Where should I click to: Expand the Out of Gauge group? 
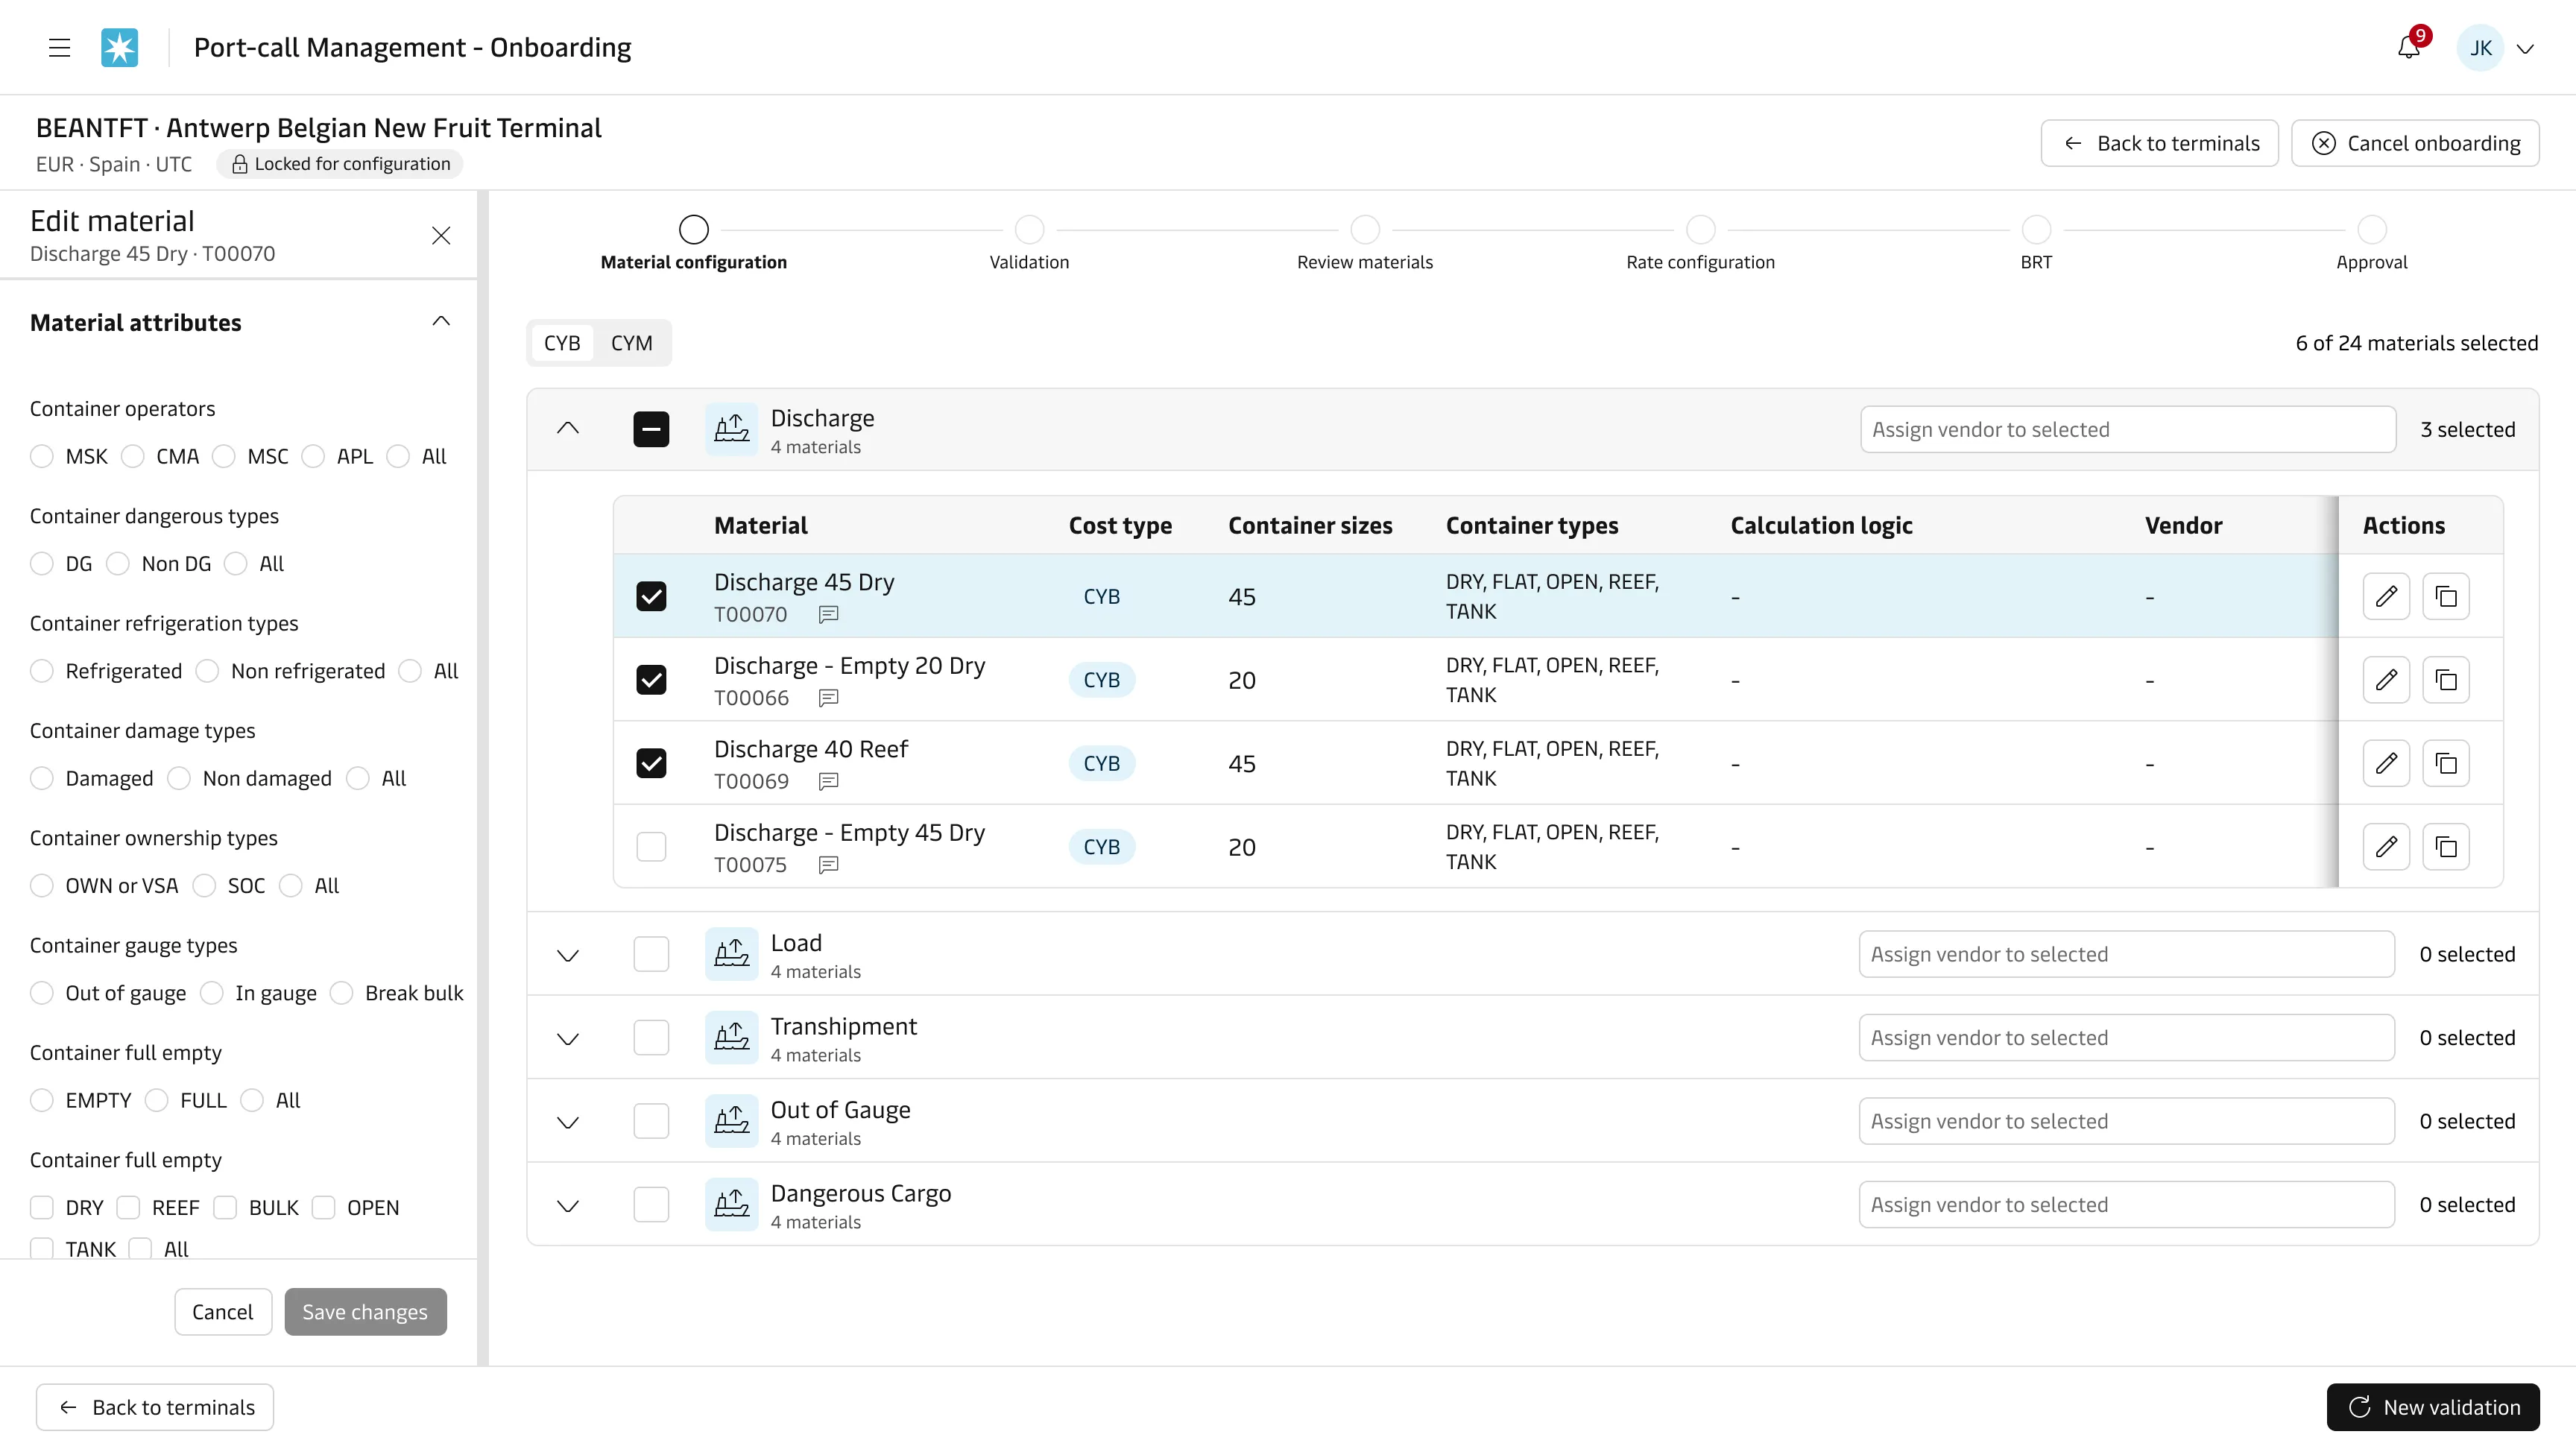click(568, 1123)
